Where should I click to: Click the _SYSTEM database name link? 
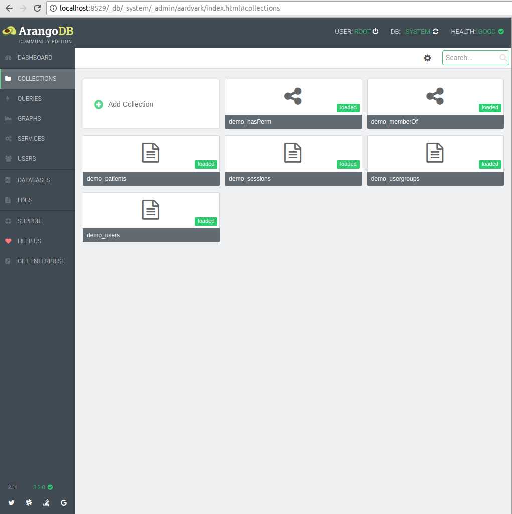[417, 32]
